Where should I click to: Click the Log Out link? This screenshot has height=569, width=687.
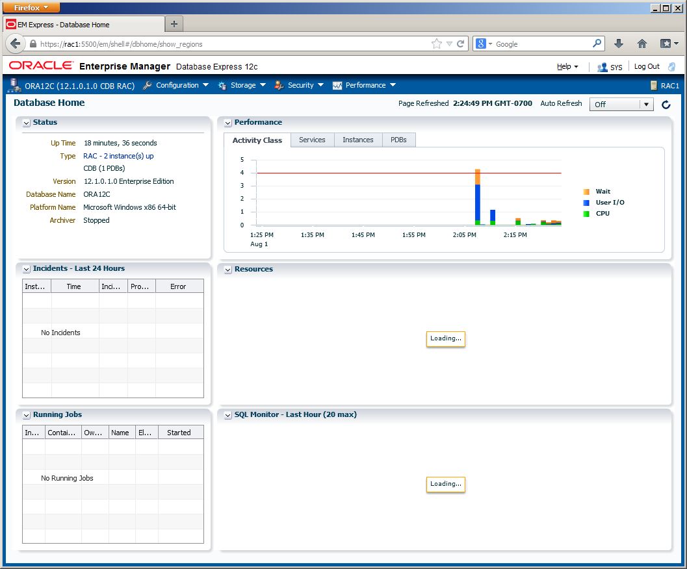pyautogui.click(x=647, y=66)
